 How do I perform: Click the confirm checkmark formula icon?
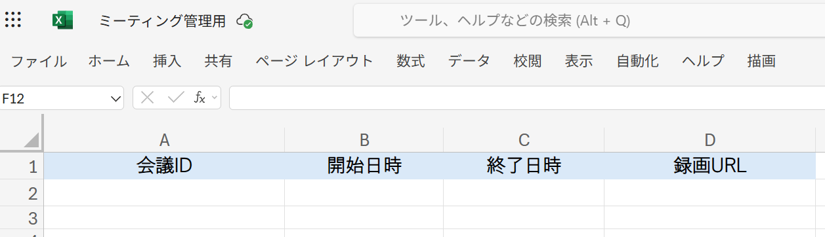pos(175,98)
